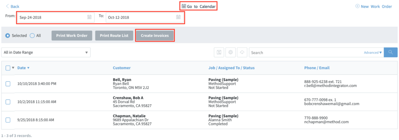The width and height of the screenshot is (399, 140).
Task: Open the To date calendar picker icon
Action: pos(178,17)
